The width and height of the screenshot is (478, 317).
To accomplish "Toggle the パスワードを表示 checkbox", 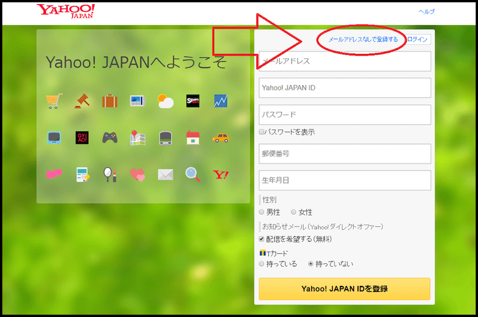I will pyautogui.click(x=261, y=132).
